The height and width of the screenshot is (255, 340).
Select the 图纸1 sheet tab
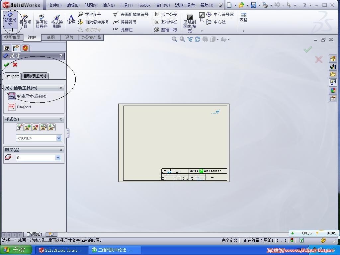tap(35, 234)
